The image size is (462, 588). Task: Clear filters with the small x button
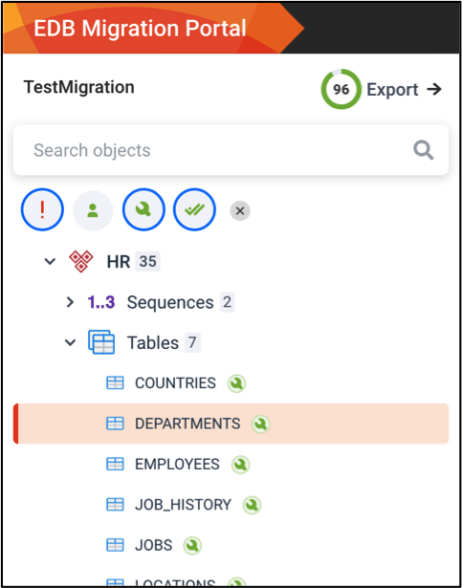pos(240,210)
